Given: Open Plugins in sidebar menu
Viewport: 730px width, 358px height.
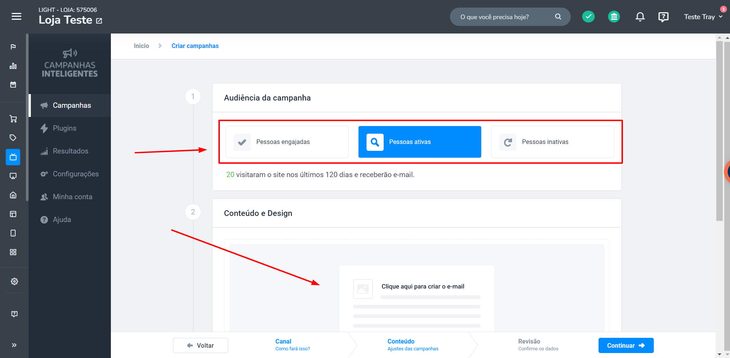Looking at the screenshot, I should pos(70,128).
